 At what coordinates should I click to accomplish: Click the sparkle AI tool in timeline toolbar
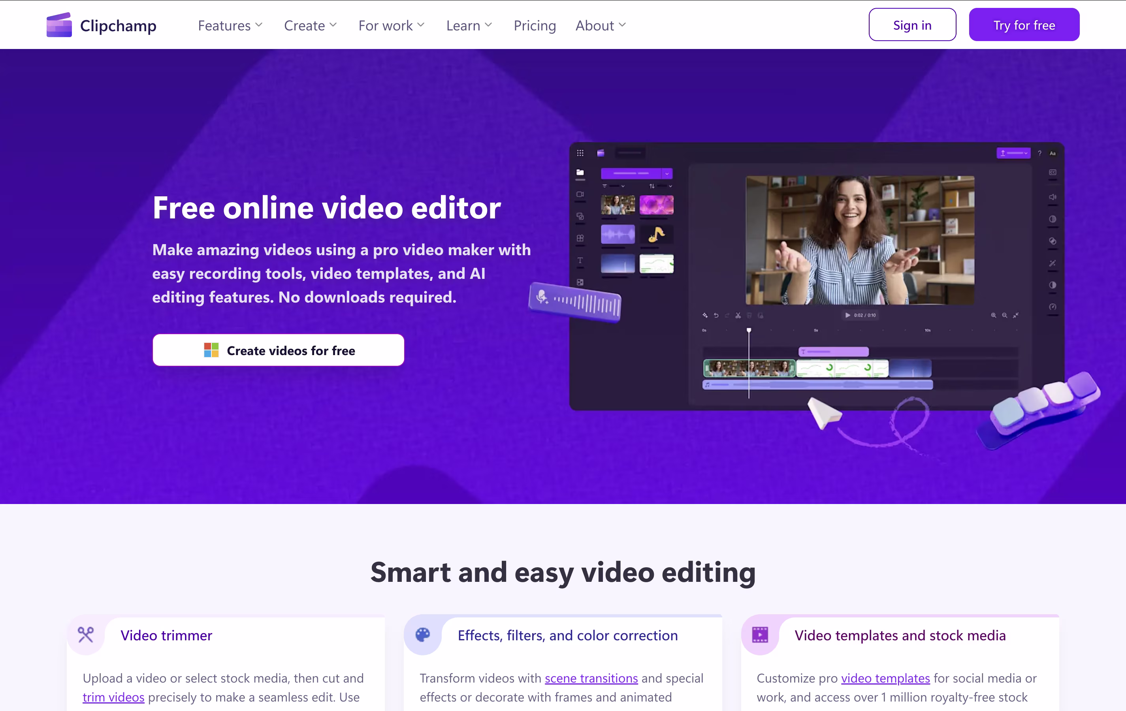[x=705, y=315]
